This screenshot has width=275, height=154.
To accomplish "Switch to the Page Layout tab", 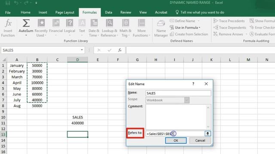I will 65,12.
